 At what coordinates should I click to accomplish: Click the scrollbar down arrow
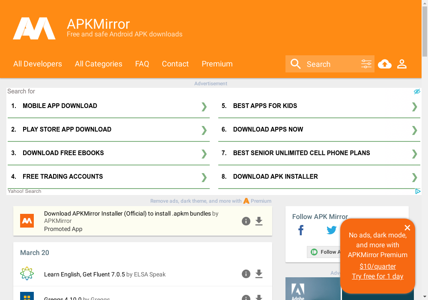[425, 297]
